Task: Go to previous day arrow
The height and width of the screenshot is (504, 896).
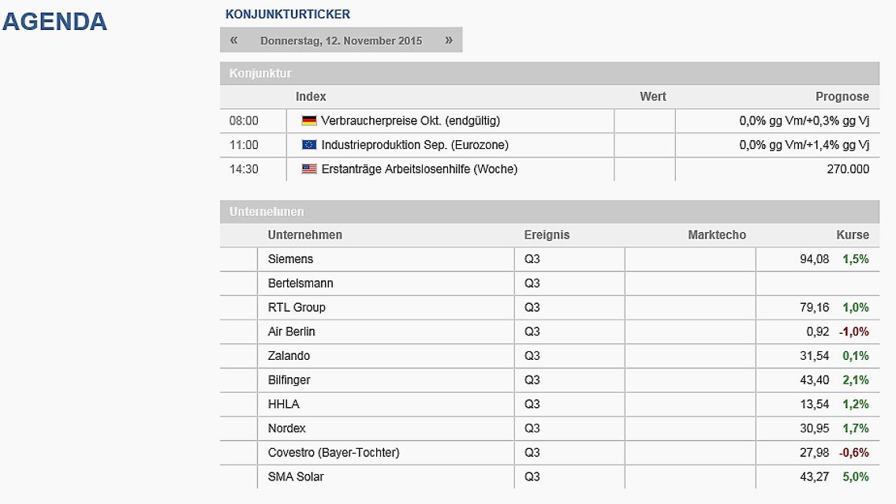Action: pos(233,40)
